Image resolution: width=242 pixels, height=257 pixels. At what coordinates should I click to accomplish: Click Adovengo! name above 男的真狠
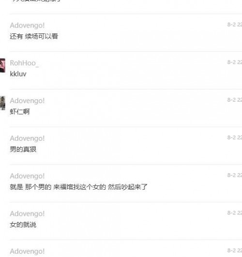click(27, 138)
